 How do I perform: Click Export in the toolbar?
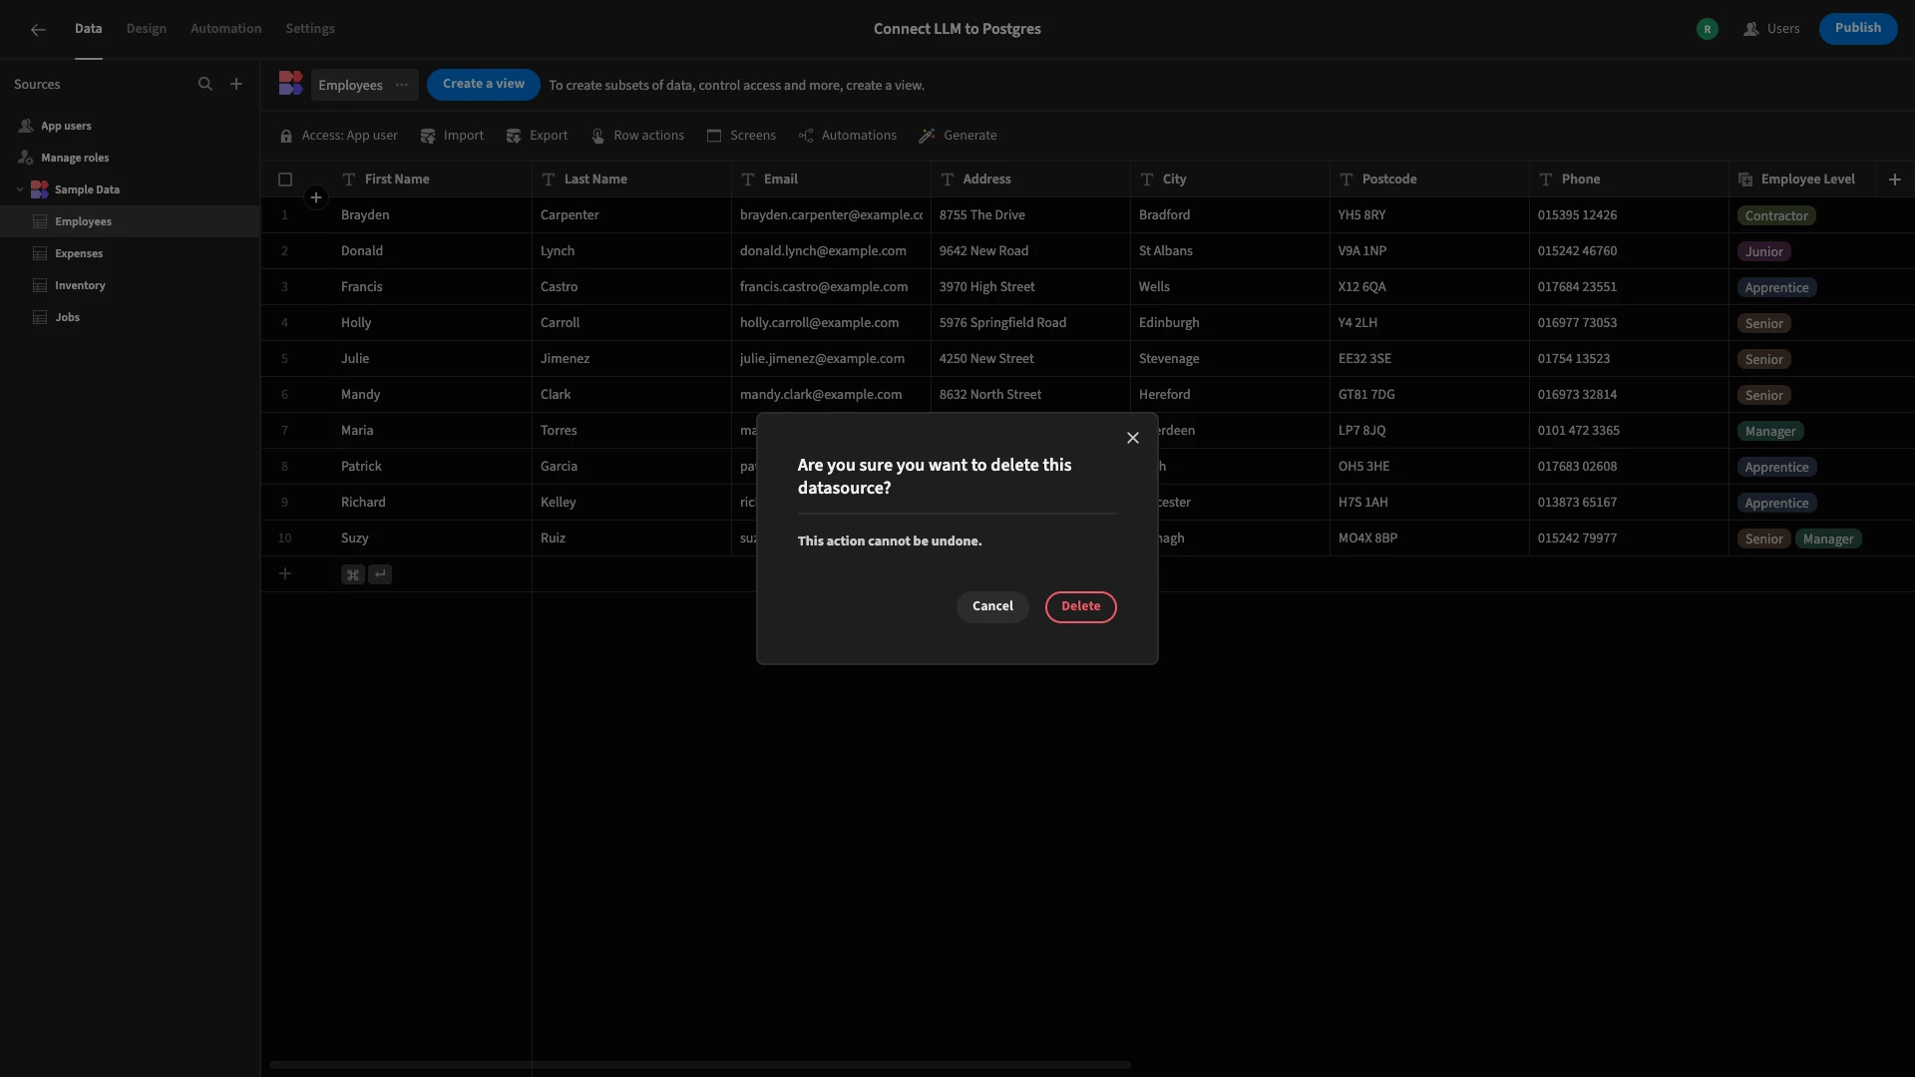[538, 136]
